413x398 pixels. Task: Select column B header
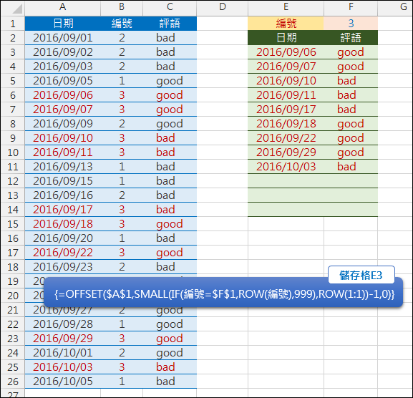click(122, 7)
